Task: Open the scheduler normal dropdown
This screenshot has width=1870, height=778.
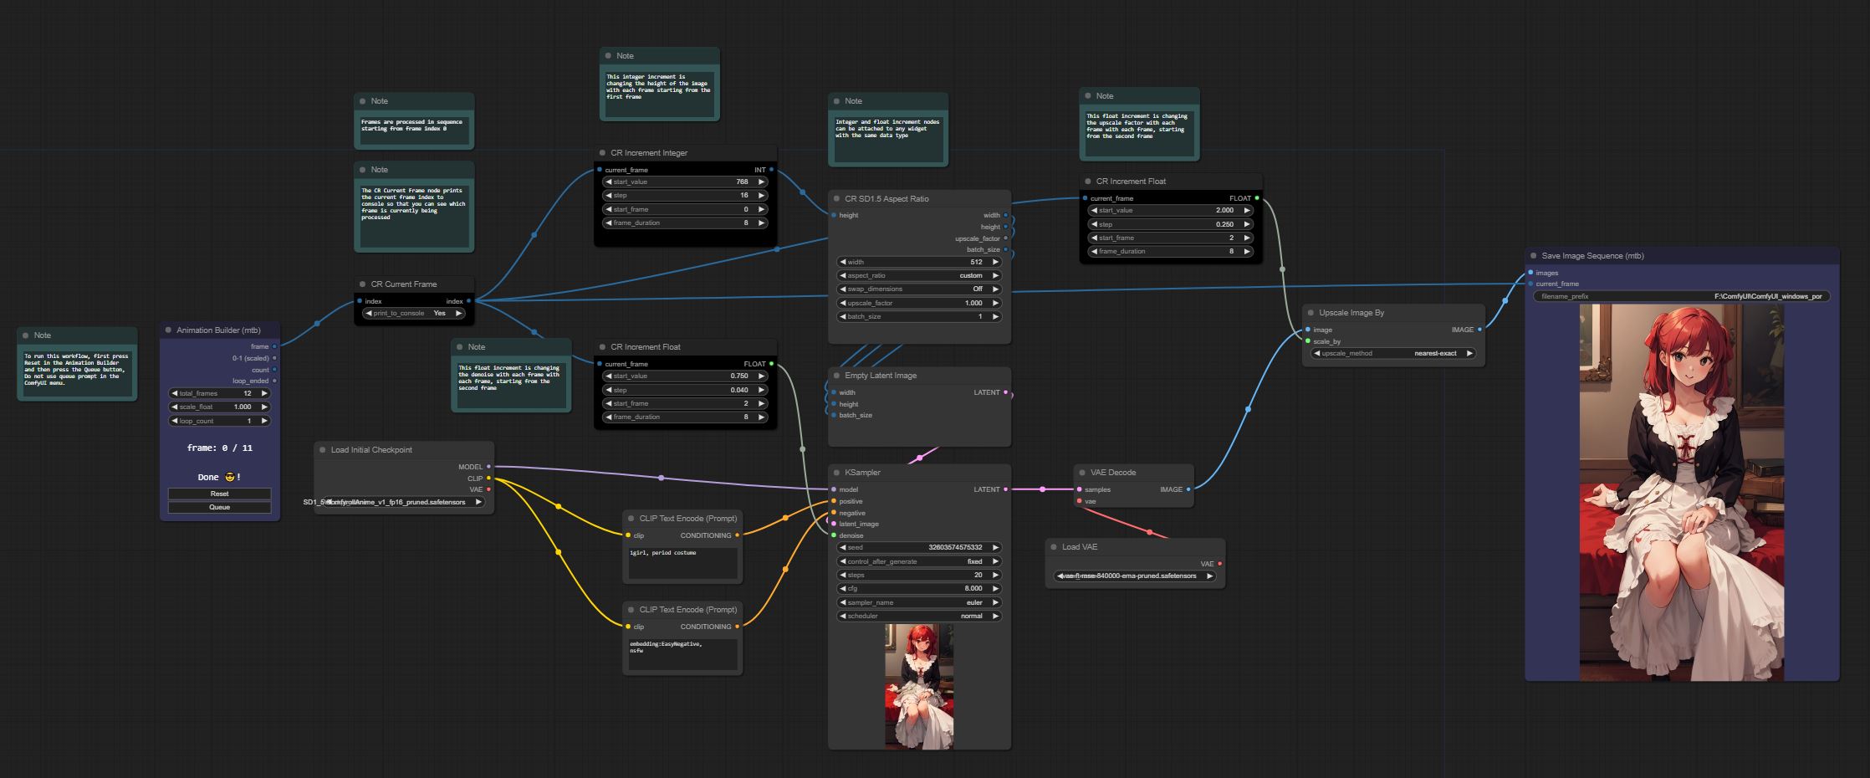Action: [919, 616]
